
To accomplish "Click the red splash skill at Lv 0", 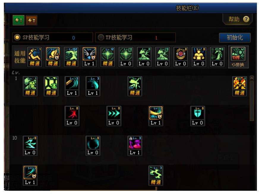I will click(72, 113).
